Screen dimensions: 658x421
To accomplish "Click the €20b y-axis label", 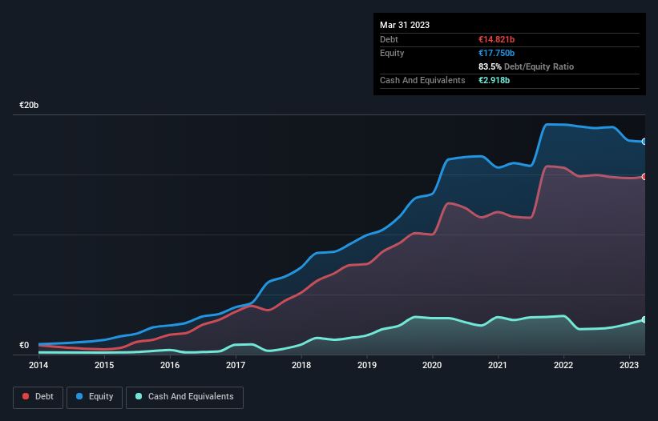I will click(x=29, y=105).
